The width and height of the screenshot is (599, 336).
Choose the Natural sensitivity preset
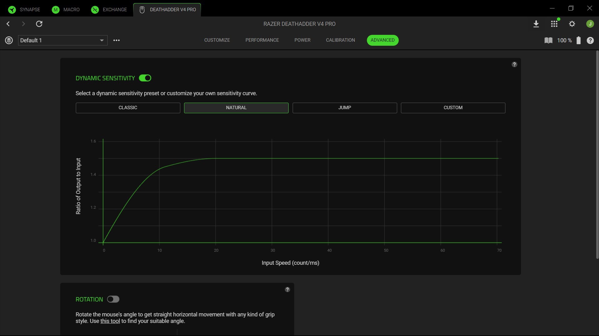coord(236,108)
